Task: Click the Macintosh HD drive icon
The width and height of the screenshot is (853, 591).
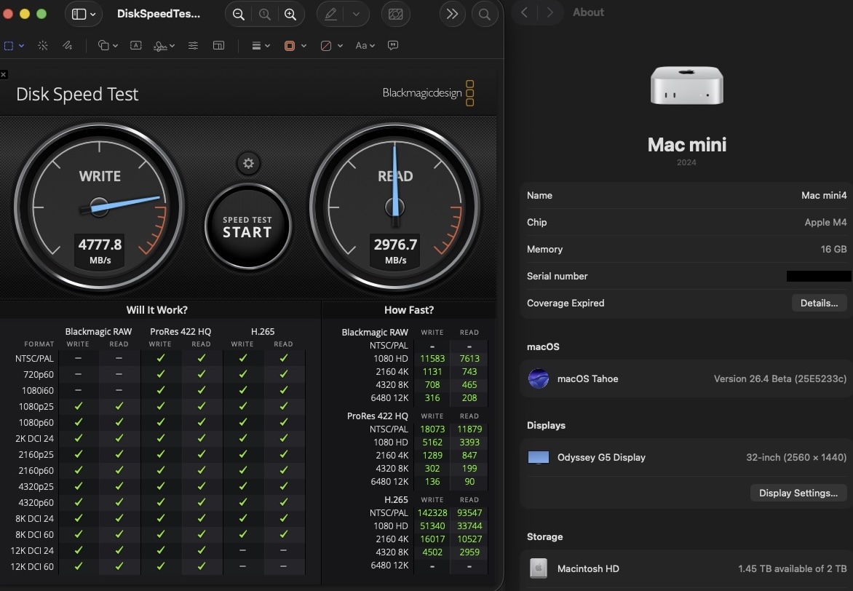Action: coord(539,568)
